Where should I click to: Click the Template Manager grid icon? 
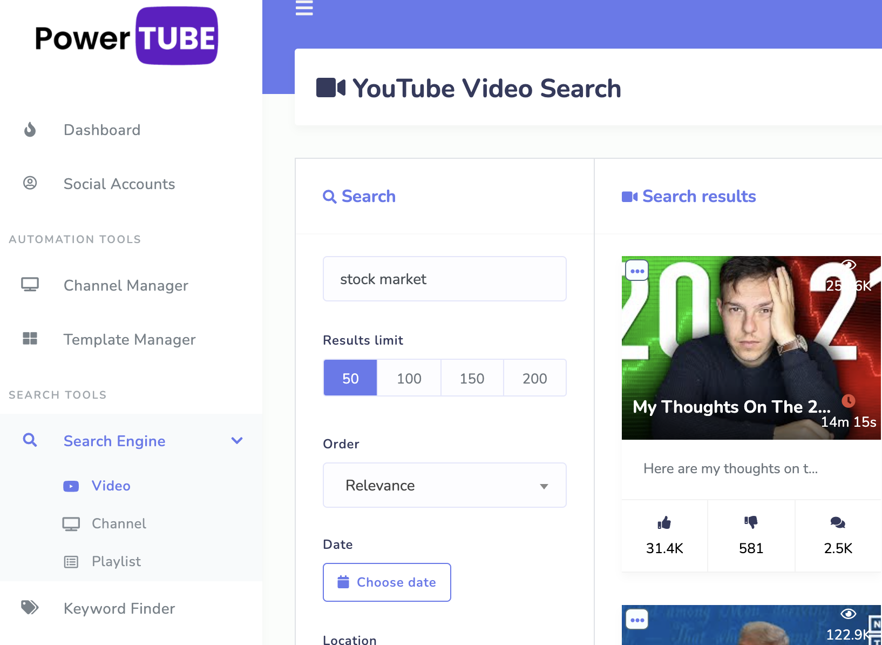30,339
